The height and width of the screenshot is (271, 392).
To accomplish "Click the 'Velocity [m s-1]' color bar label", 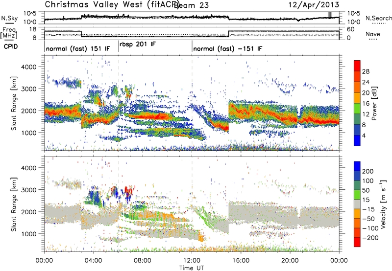I will click(x=383, y=204).
